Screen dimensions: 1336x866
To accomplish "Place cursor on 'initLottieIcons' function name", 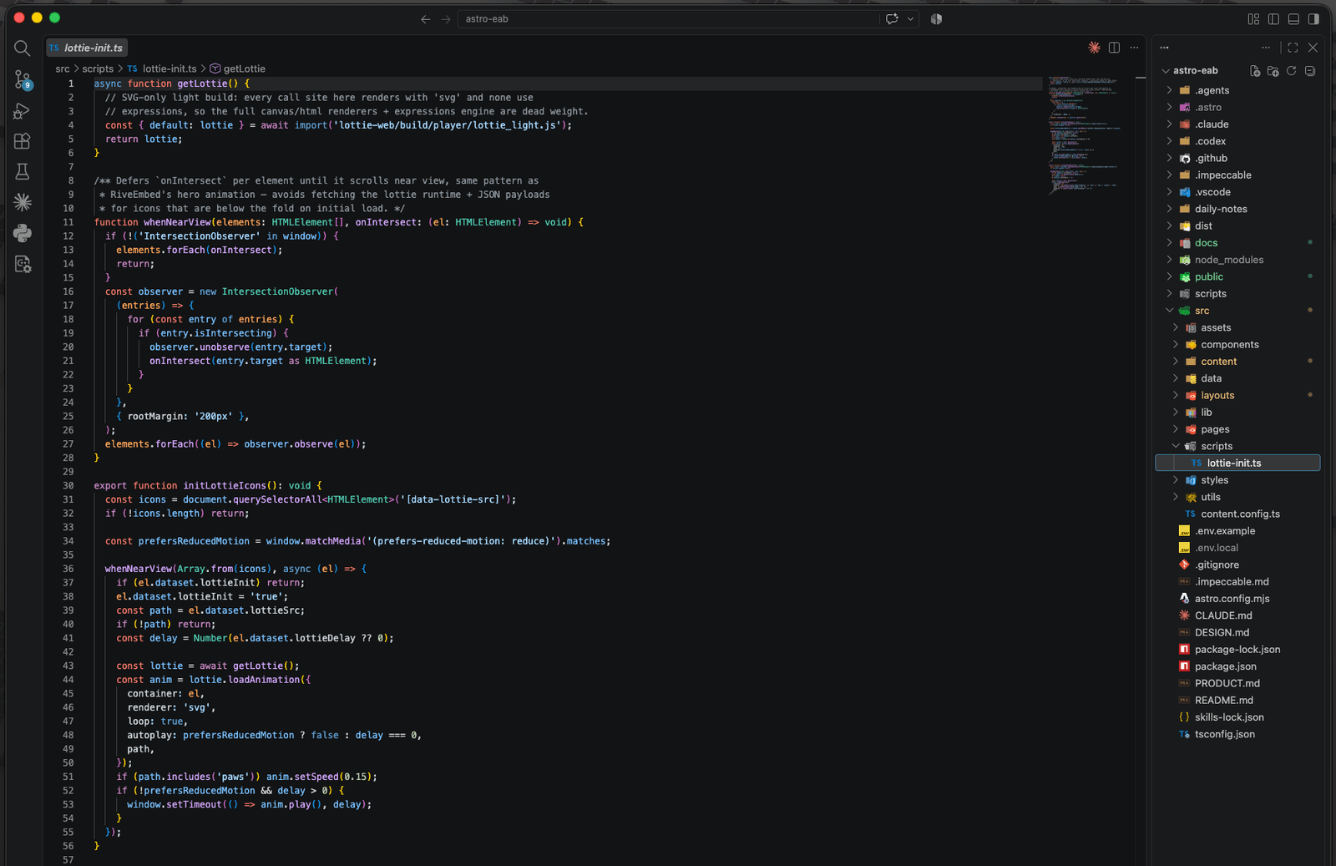I will point(225,485).
